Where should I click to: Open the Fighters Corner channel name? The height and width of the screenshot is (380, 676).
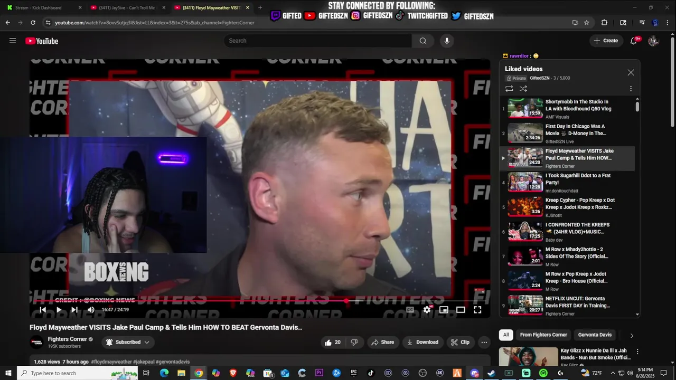[67, 339]
